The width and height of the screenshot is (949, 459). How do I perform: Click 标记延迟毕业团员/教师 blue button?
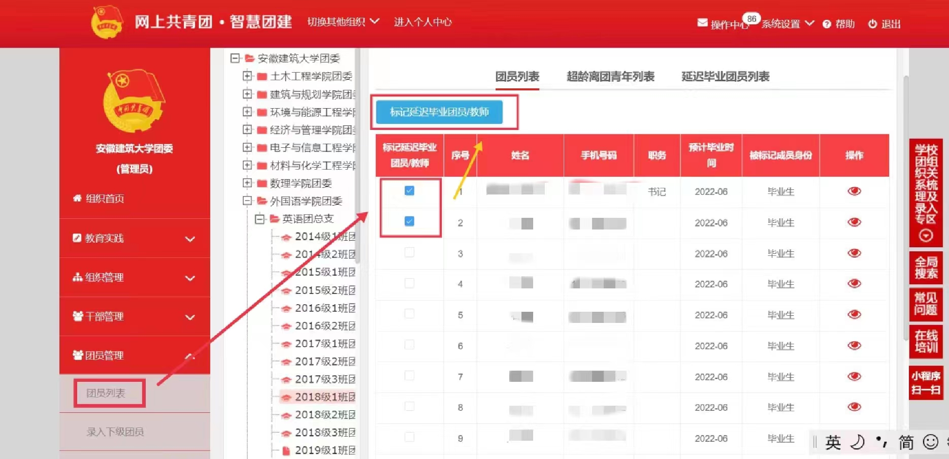tap(439, 112)
